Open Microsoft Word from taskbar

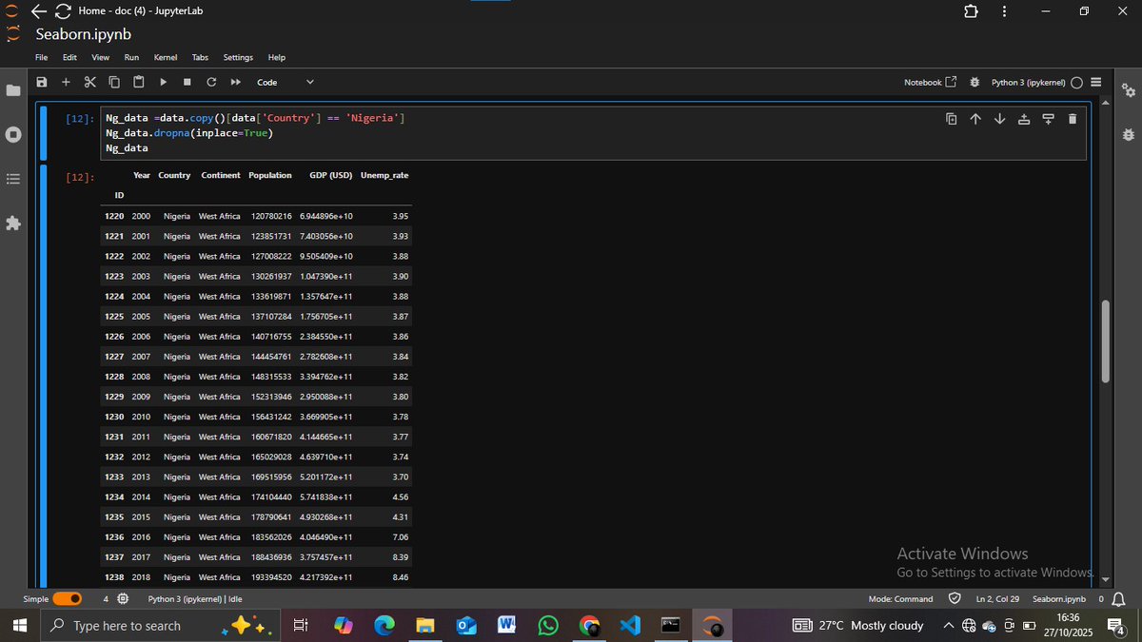point(507,626)
